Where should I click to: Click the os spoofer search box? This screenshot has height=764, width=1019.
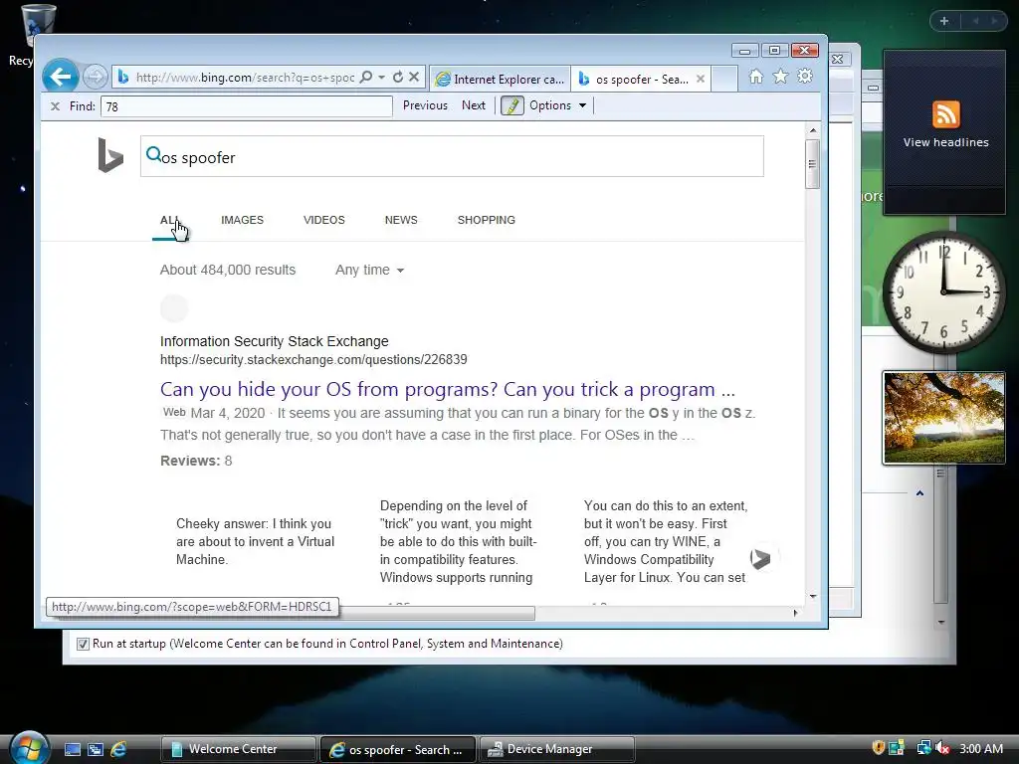pyautogui.click(x=452, y=156)
